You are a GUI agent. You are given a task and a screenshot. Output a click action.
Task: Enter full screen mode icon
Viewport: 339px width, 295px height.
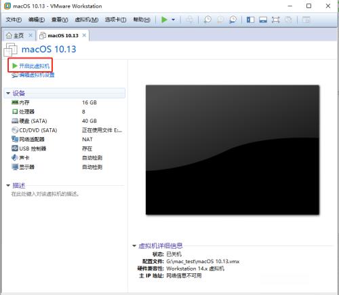click(x=276, y=20)
